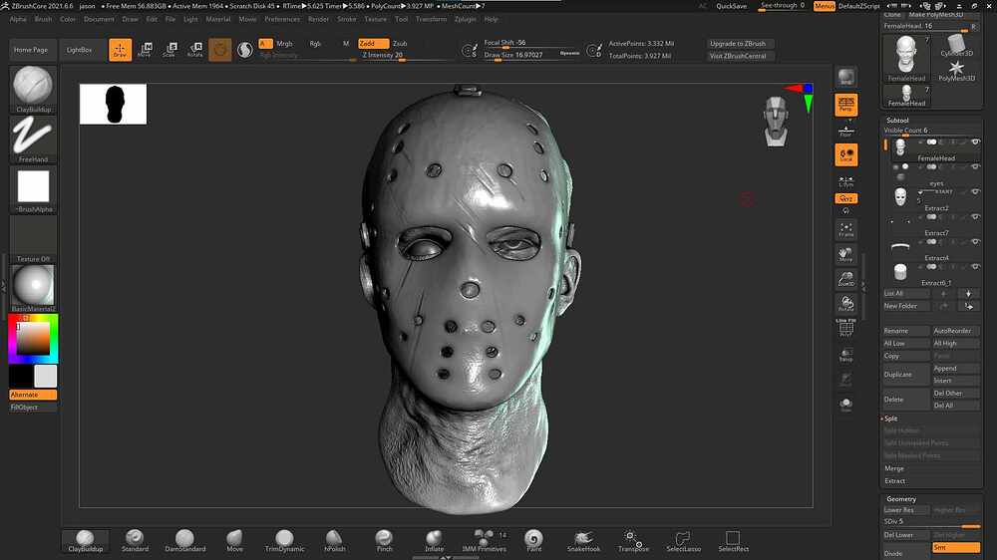Open the Tool menu
The width and height of the screenshot is (997, 560).
(x=401, y=19)
